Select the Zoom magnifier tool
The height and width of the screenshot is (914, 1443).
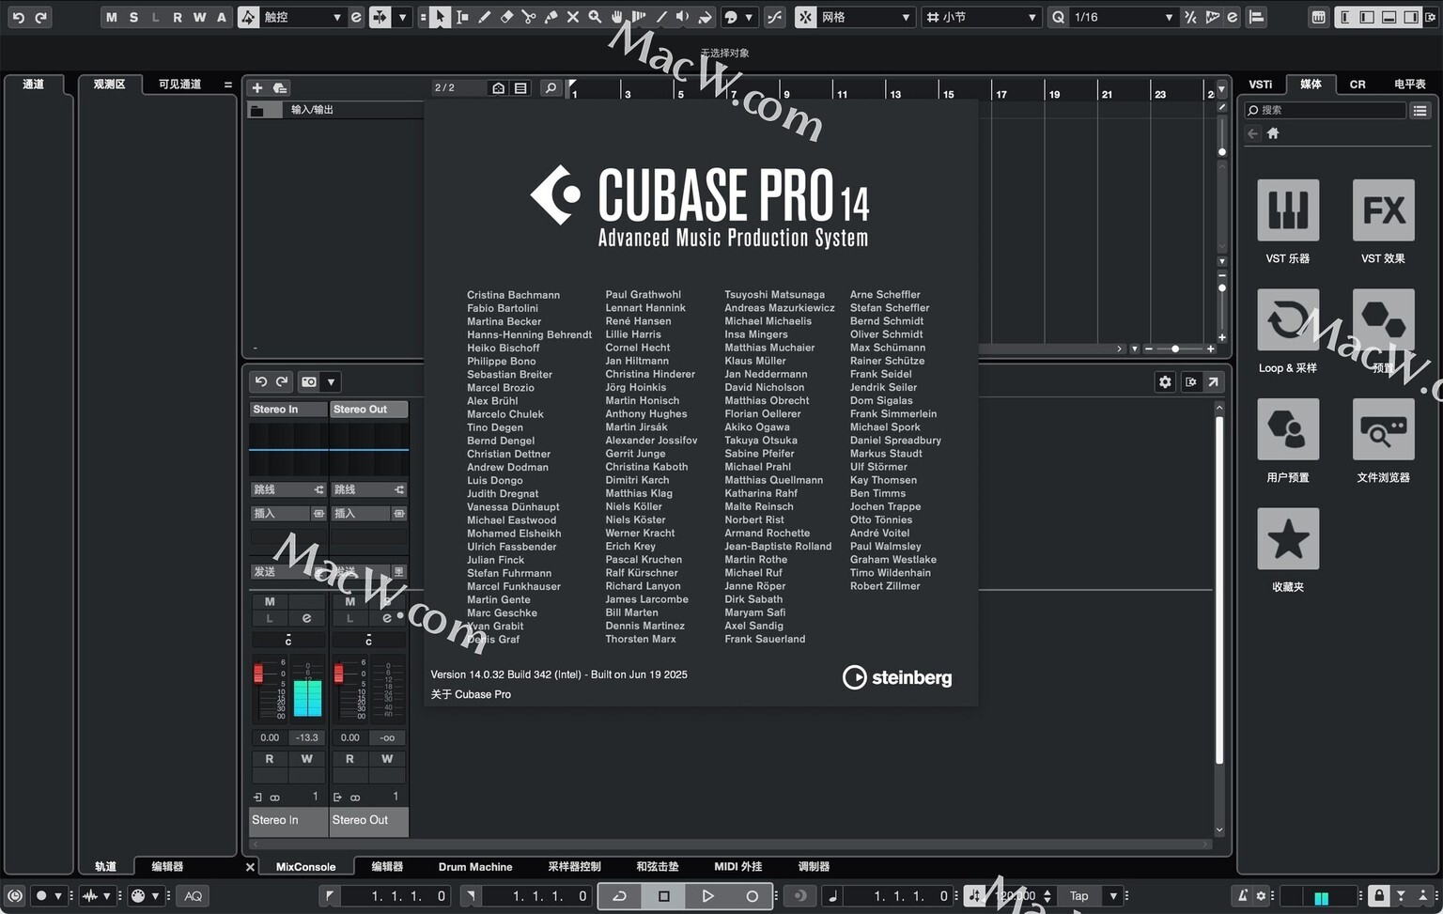click(595, 17)
